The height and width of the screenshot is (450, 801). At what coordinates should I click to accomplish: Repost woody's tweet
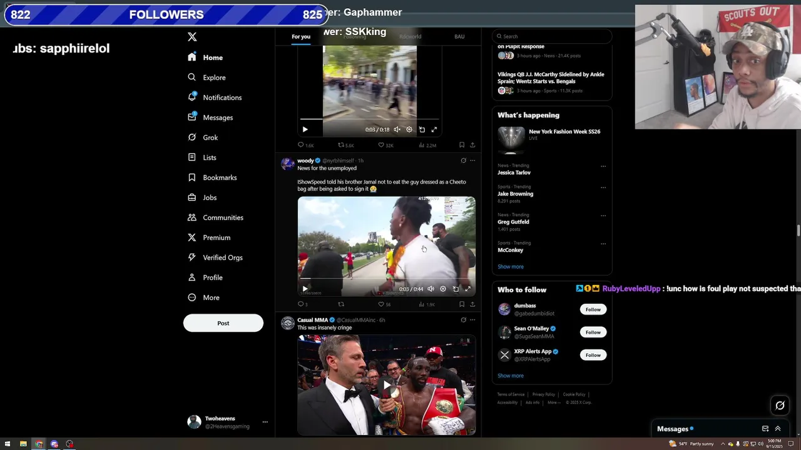[x=341, y=304]
